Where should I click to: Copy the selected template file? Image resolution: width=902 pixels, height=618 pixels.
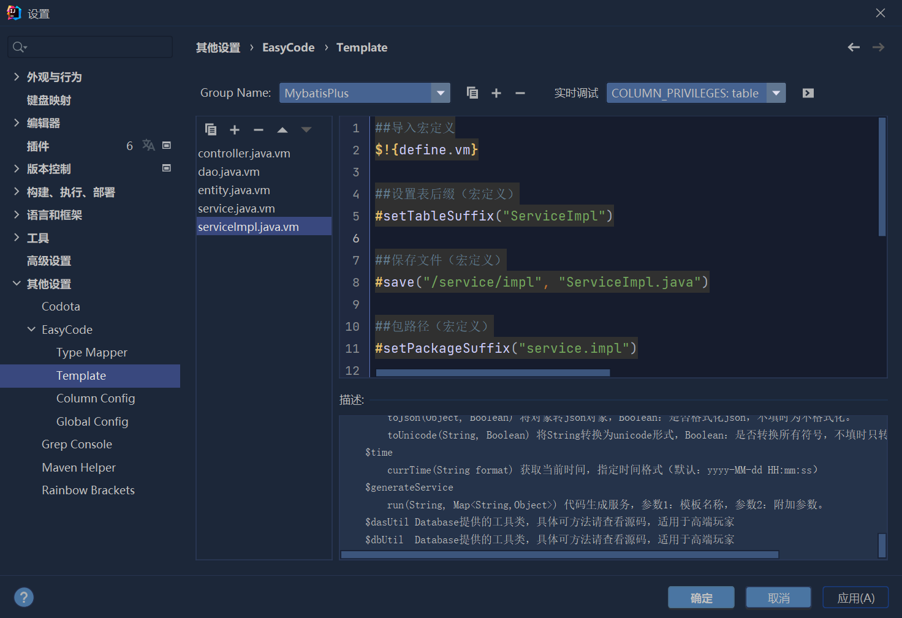(x=211, y=129)
